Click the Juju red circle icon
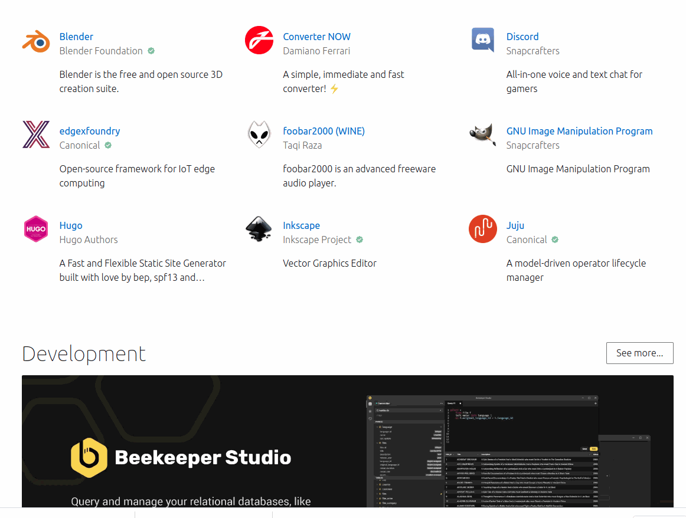The height and width of the screenshot is (518, 686). click(483, 229)
